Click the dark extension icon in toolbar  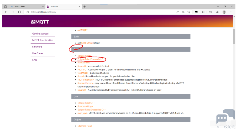[196, 12]
